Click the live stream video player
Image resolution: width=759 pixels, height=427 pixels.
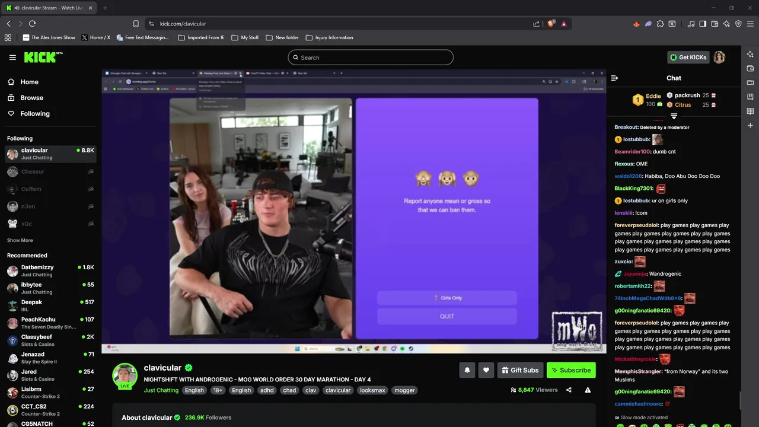[354, 211]
